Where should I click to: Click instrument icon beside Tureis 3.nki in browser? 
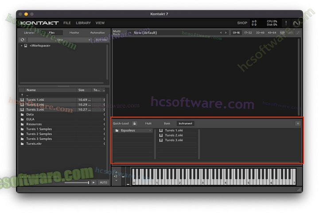click(x=22, y=110)
